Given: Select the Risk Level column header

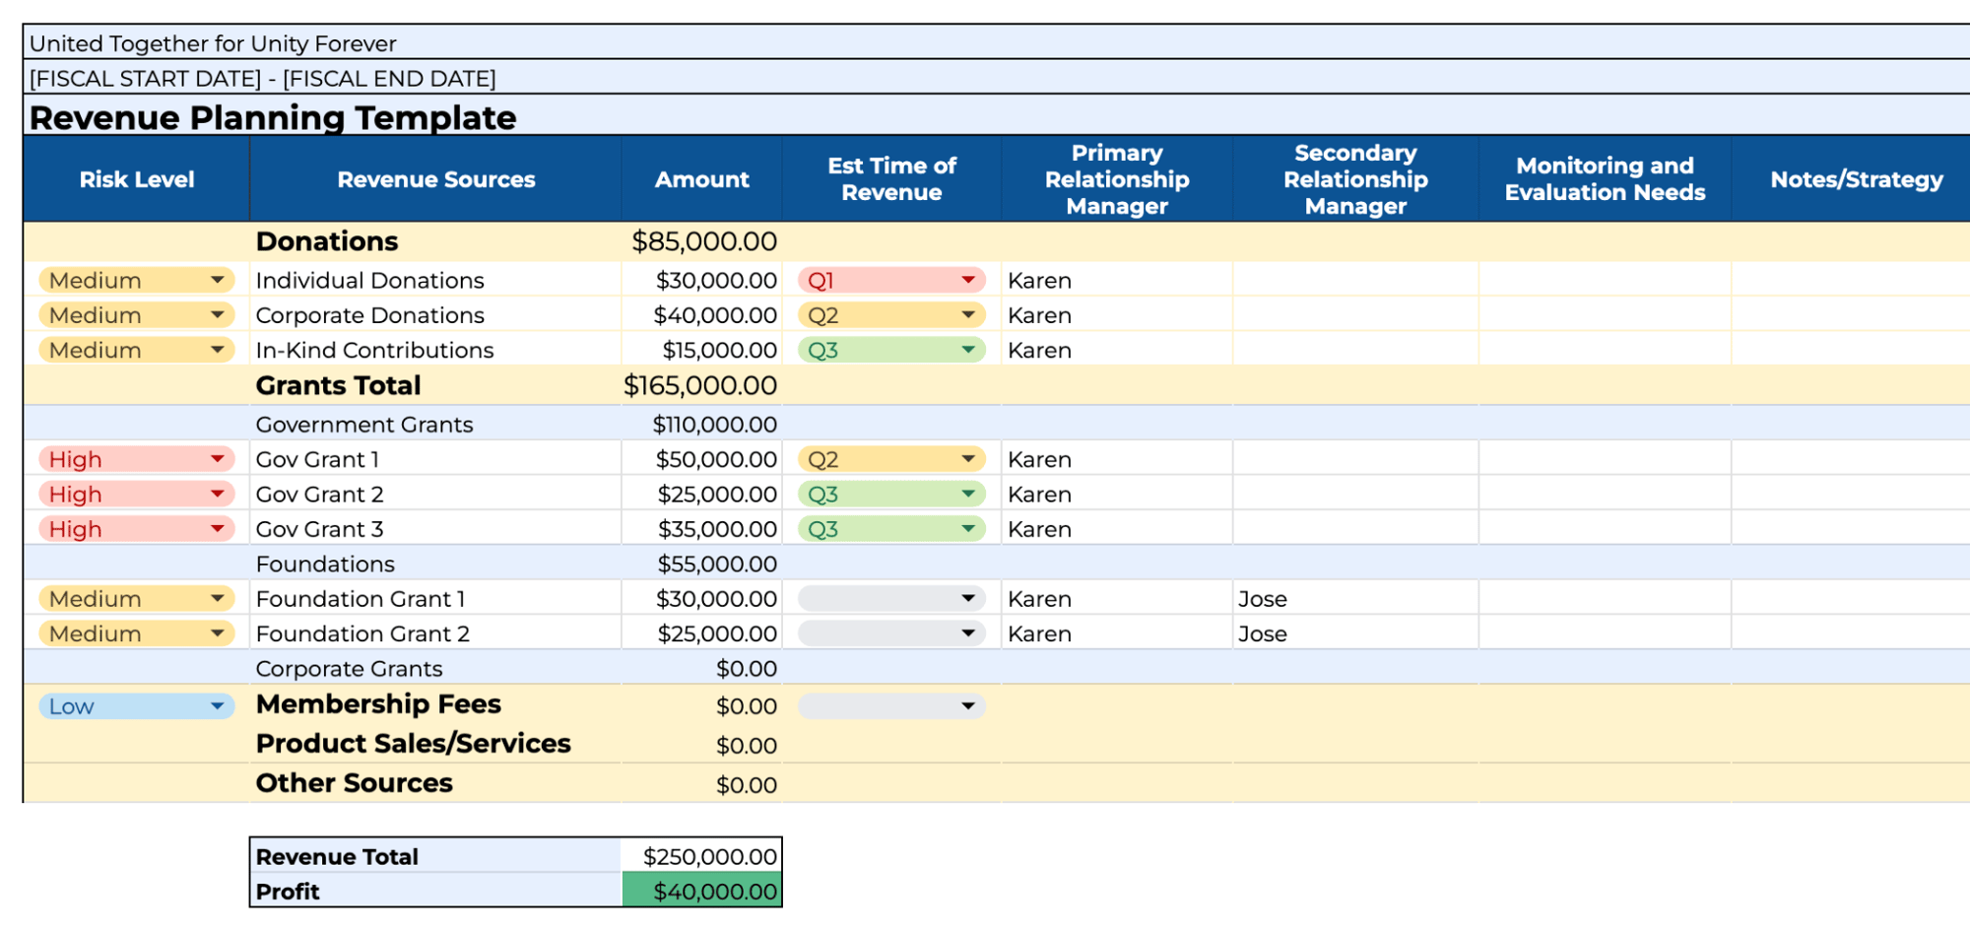Looking at the screenshot, I should [x=137, y=179].
